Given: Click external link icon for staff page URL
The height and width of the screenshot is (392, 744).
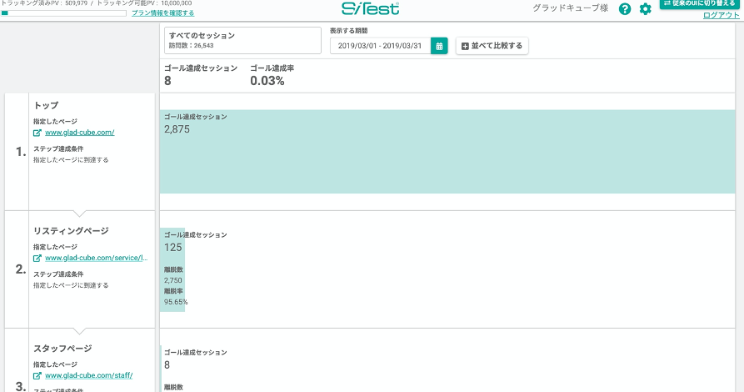Looking at the screenshot, I should pyautogui.click(x=37, y=376).
